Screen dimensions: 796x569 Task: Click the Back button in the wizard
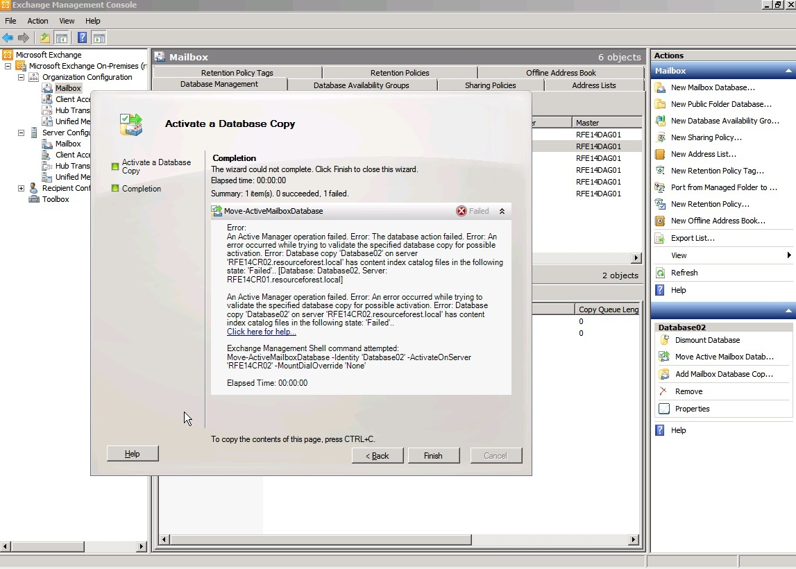(378, 456)
